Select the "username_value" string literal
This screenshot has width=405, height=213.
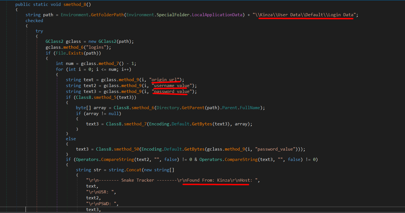pos(172,86)
